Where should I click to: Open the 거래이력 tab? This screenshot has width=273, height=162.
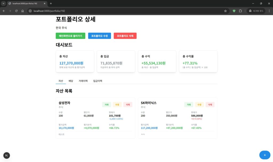[x=83, y=81]
